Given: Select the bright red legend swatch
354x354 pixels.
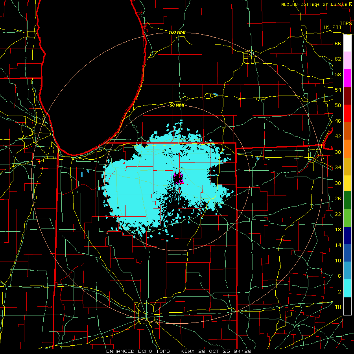Looking at the screenshot, I should (x=347, y=113).
